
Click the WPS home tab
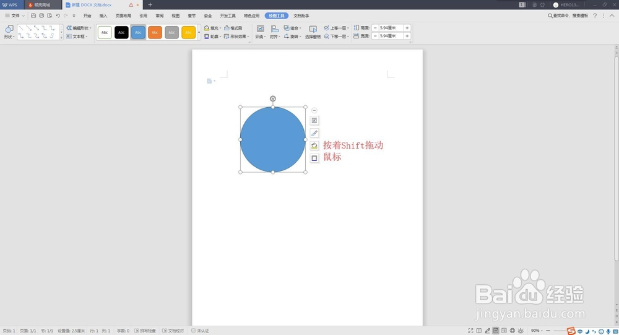coord(11,5)
